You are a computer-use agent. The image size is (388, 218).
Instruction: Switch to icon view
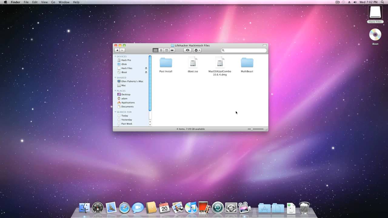point(156,50)
